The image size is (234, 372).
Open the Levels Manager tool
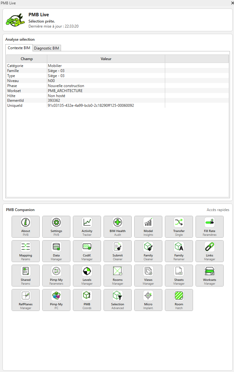(x=87, y=276)
